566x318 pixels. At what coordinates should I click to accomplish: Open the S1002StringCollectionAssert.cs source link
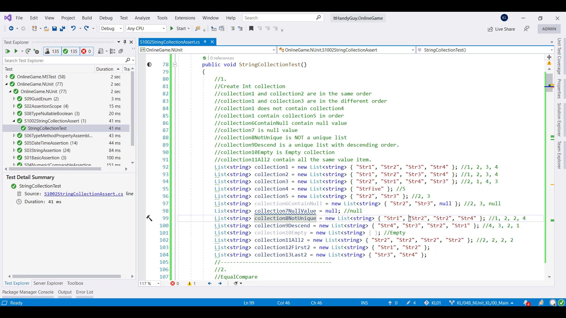83,194
